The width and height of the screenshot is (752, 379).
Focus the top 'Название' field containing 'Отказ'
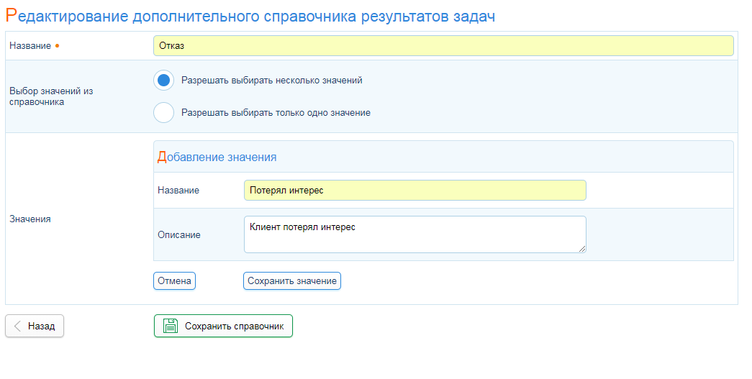coord(443,46)
